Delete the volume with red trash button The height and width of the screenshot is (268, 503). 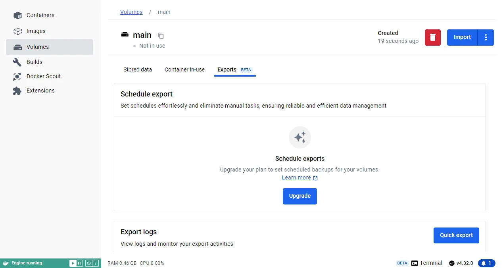[432, 37]
